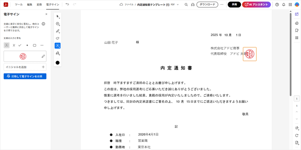Screen dimensions: 301x150
Task: Click the company name 株式会社アドビ商事
Action: pos(225,48)
